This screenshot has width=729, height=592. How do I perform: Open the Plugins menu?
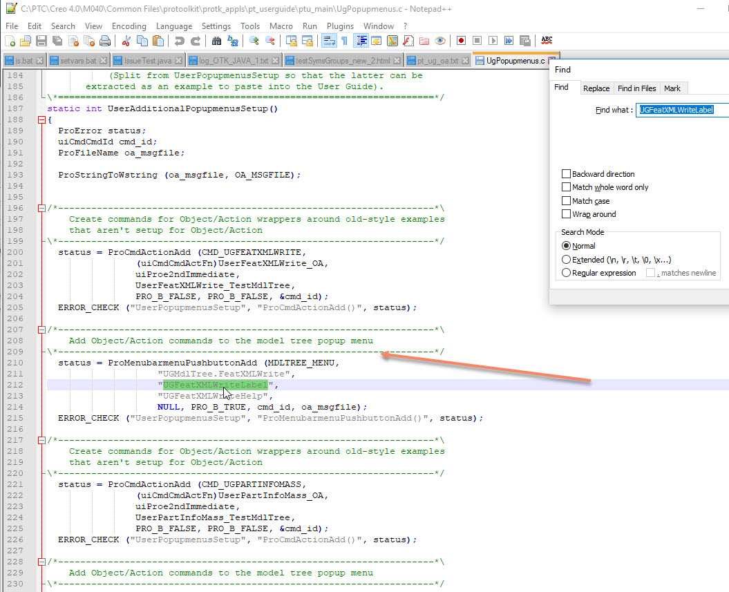click(x=339, y=26)
